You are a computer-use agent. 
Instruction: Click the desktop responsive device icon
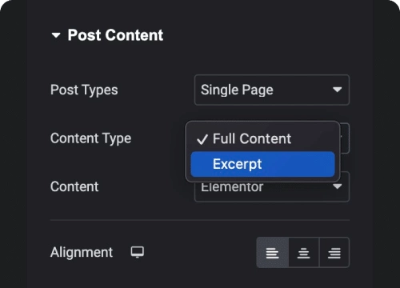[x=138, y=252]
